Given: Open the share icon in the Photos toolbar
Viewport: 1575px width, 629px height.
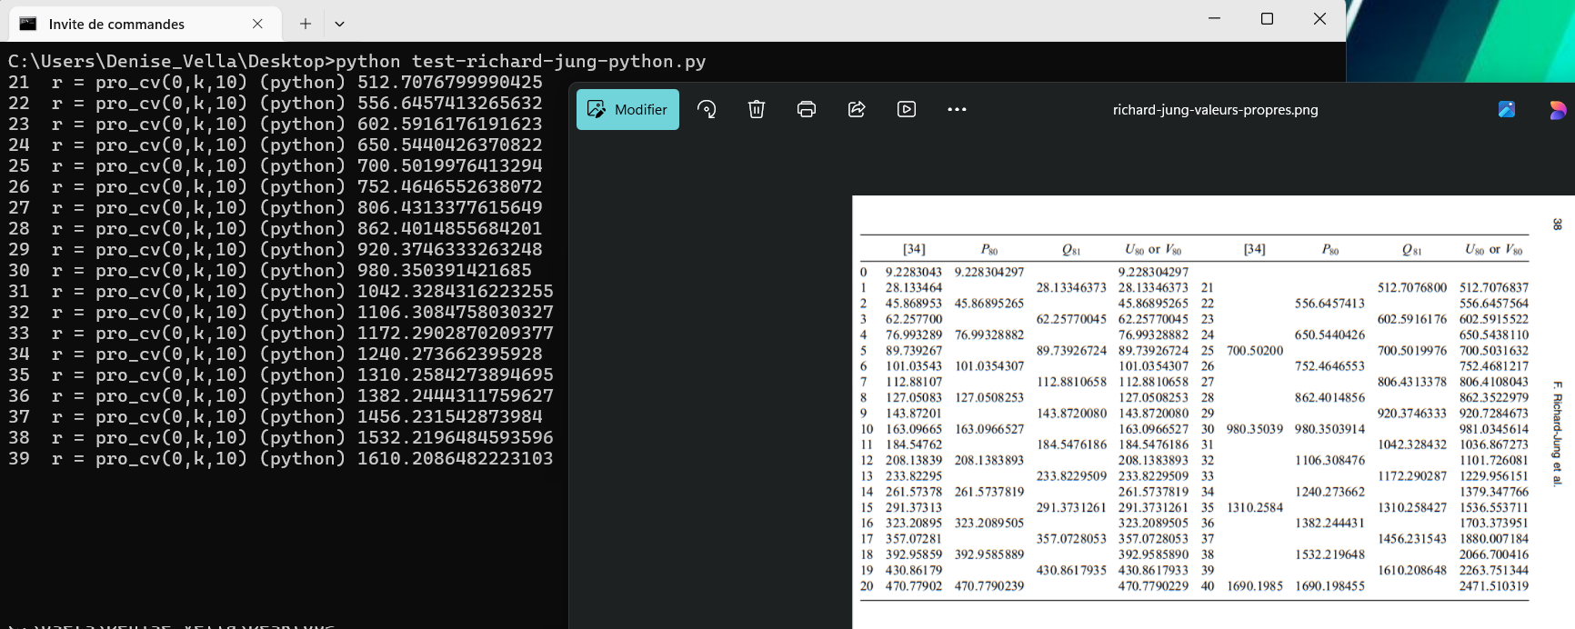Looking at the screenshot, I should click(857, 109).
